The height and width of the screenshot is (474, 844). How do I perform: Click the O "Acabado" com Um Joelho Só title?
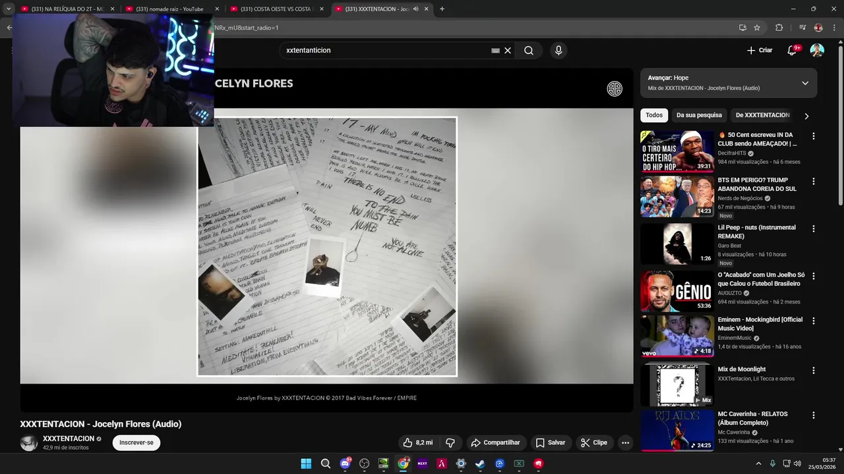click(761, 279)
